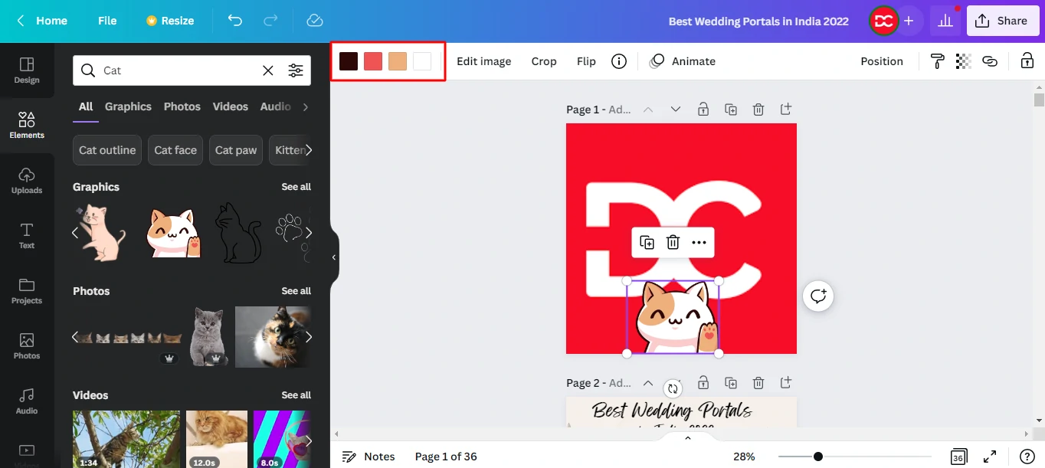Switch to the Photos tab

[x=182, y=106]
